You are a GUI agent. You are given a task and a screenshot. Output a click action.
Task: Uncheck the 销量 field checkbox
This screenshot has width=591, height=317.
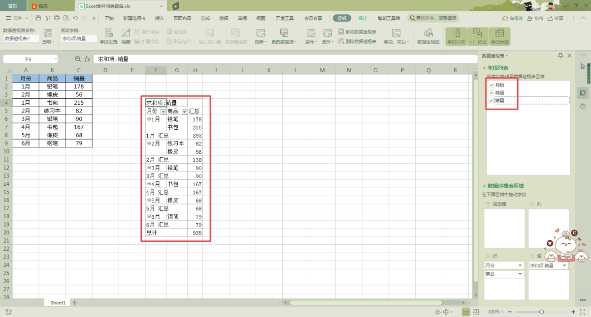pos(491,100)
